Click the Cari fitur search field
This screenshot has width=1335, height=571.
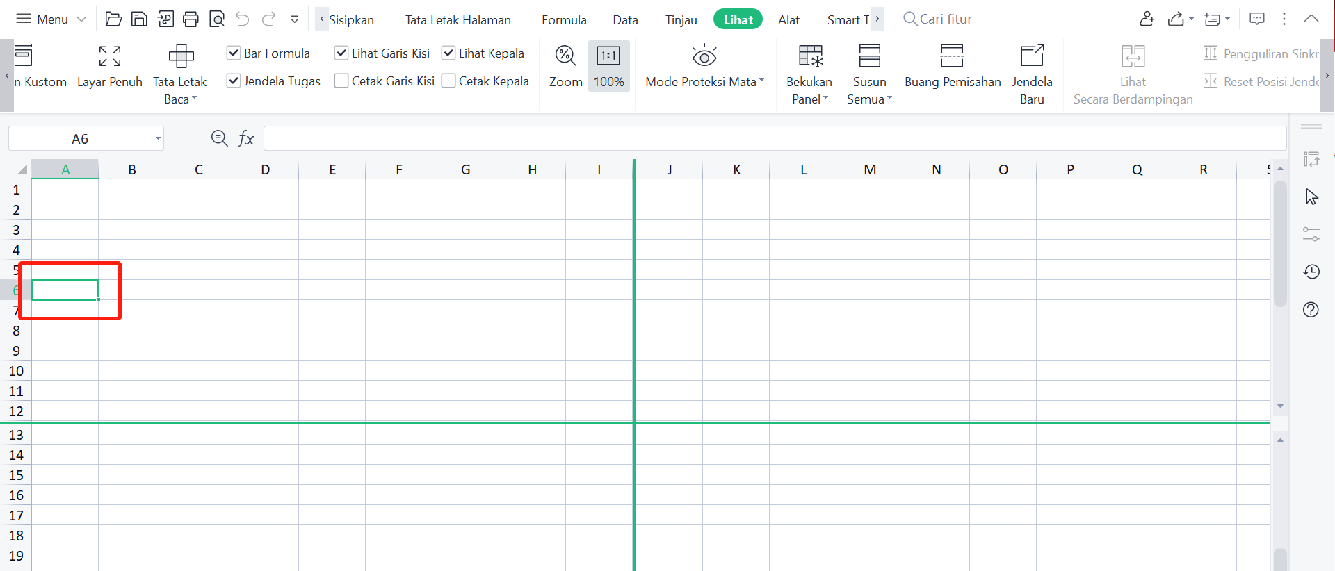[946, 19]
